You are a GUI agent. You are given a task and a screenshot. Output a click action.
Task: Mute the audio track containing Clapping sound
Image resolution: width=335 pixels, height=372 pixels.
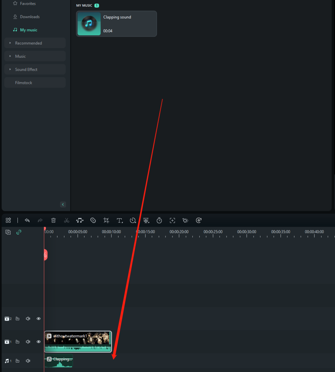[x=28, y=360]
